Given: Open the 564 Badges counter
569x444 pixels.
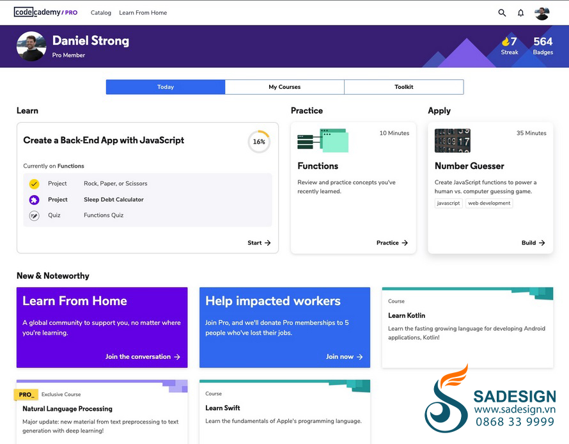Looking at the screenshot, I should tap(543, 46).
